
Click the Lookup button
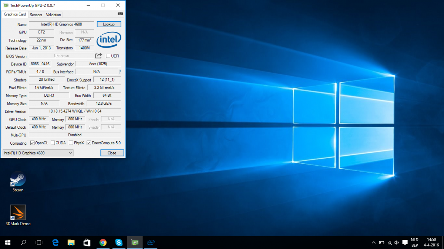pyautogui.click(x=109, y=24)
